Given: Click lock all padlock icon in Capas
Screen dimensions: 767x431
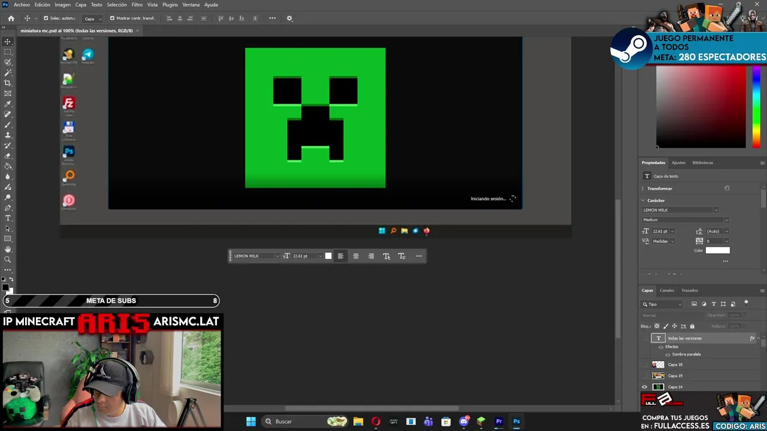Looking at the screenshot, I should tap(692, 326).
